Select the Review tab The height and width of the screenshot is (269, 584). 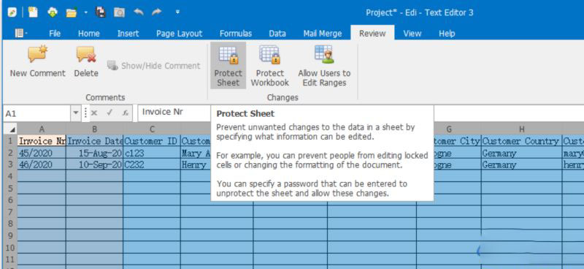click(x=372, y=34)
